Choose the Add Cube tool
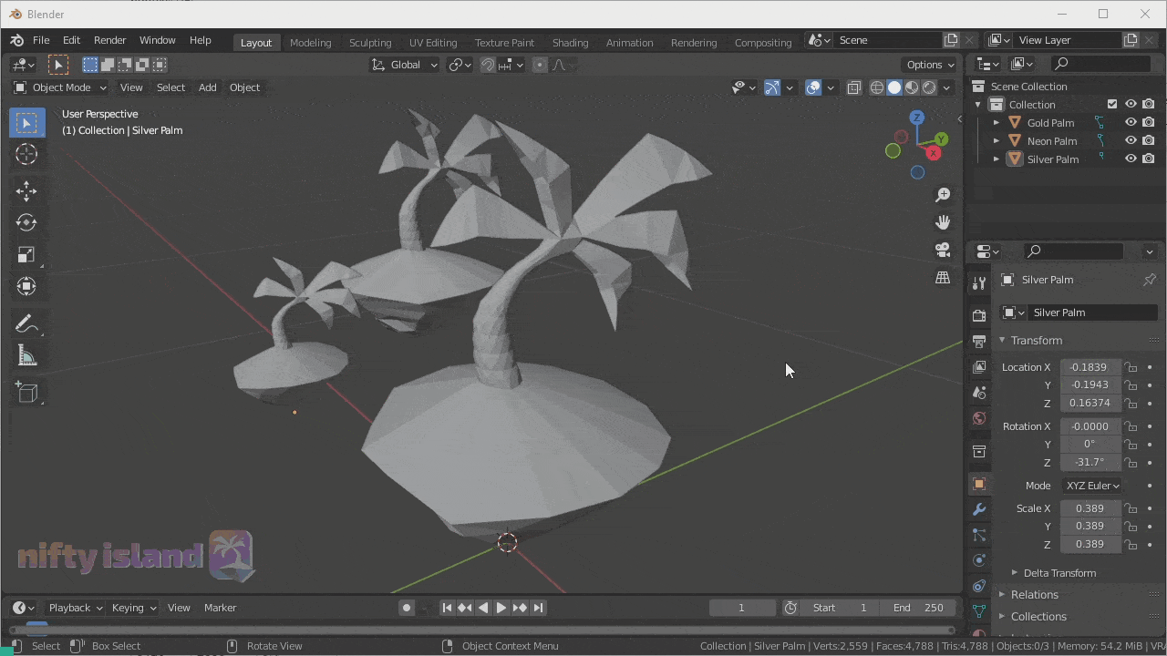 click(x=26, y=392)
